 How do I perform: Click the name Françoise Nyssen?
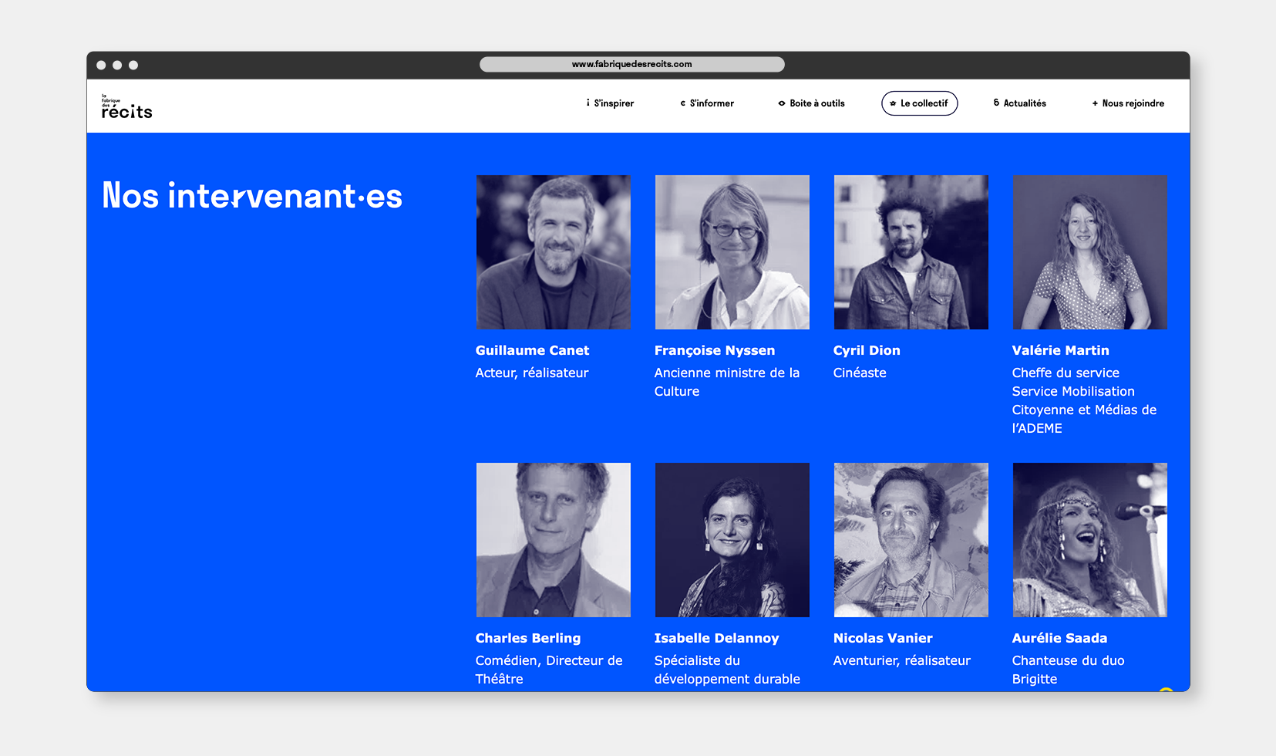coord(715,350)
